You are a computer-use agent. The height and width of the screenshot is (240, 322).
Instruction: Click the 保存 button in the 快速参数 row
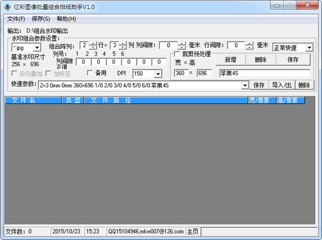pyautogui.click(x=259, y=85)
